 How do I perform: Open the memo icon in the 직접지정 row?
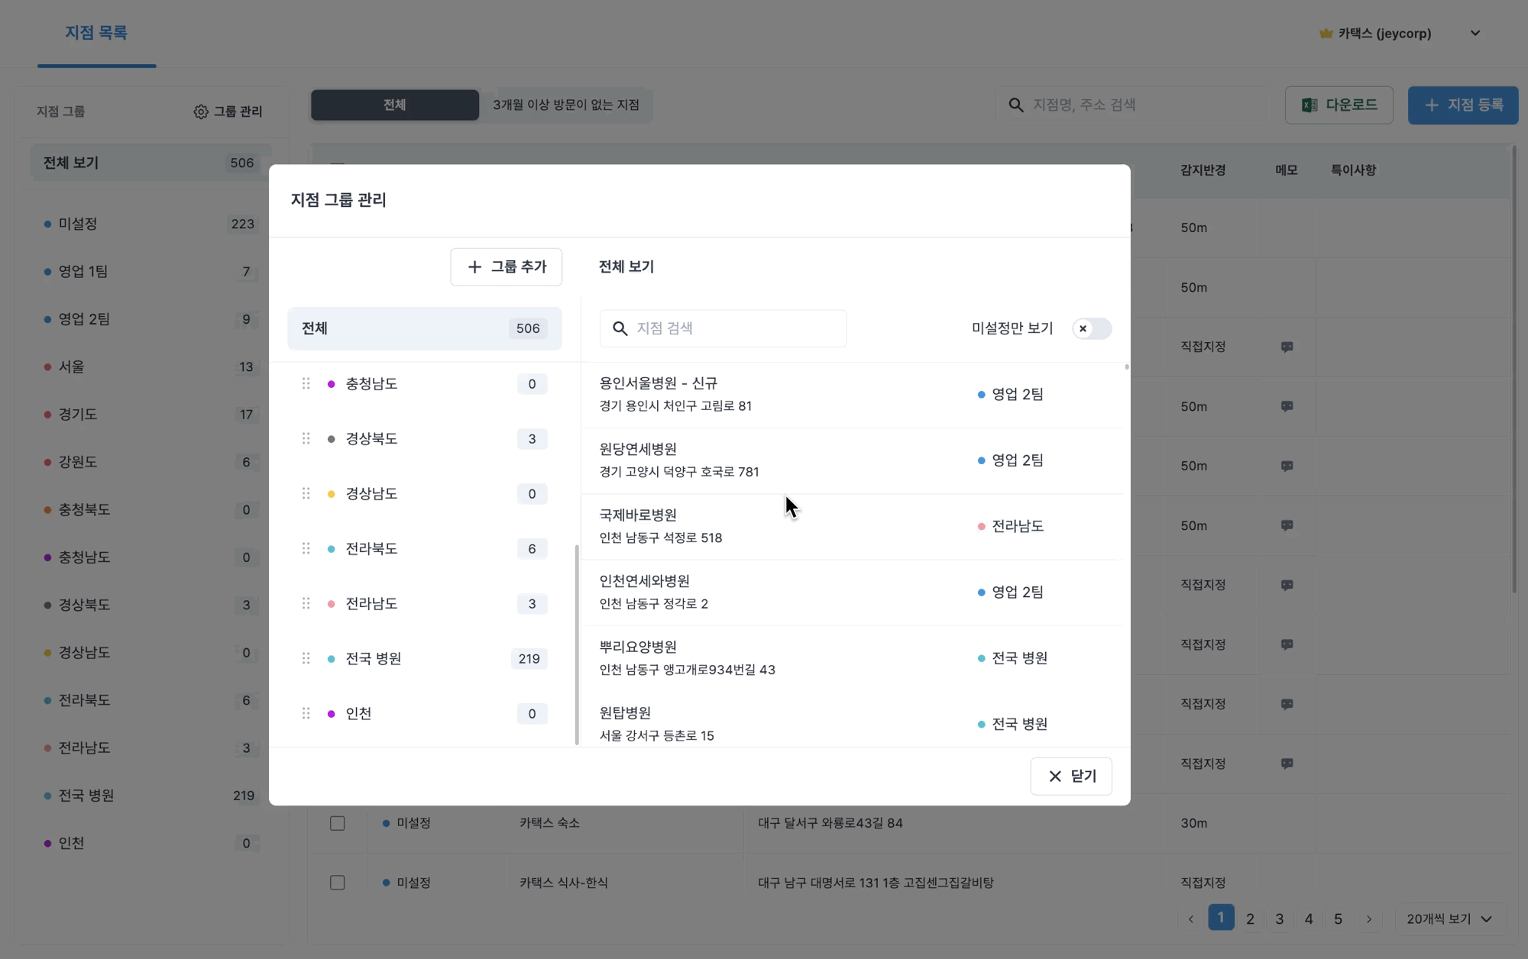1287,347
